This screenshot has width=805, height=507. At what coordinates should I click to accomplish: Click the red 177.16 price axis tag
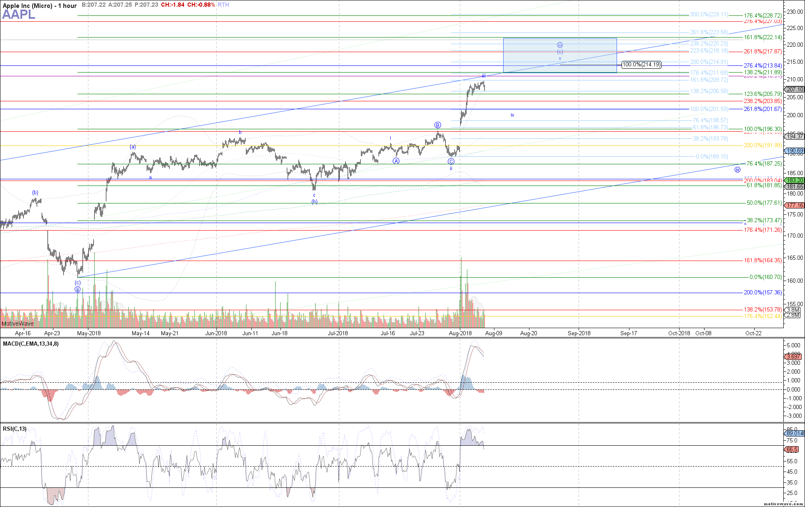point(795,206)
